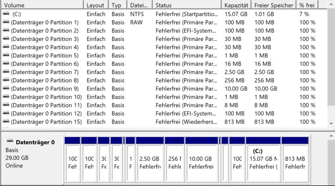Sort by the Typ column header
The height and width of the screenshot is (186, 335).
click(x=118, y=5)
